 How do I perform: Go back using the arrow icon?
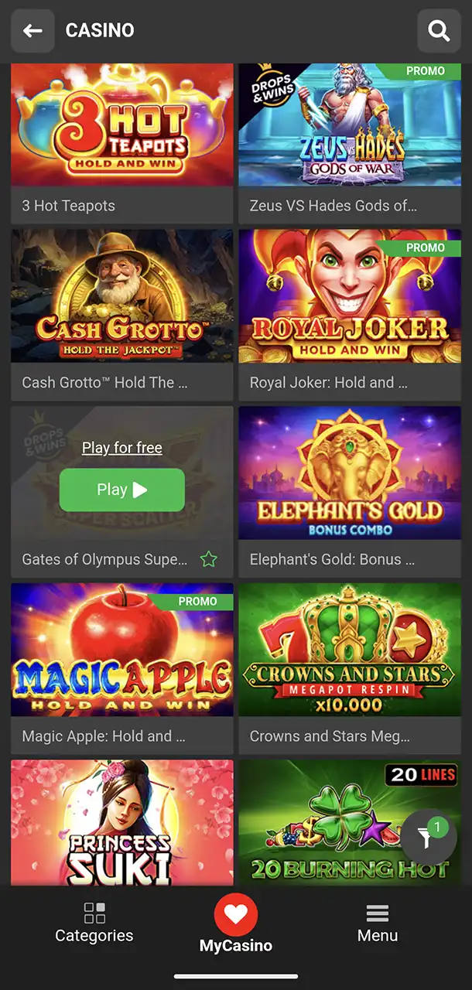point(32,31)
